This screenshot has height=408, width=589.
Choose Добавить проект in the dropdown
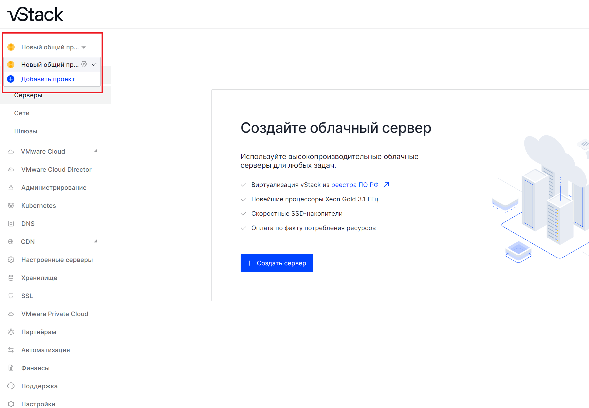point(48,79)
